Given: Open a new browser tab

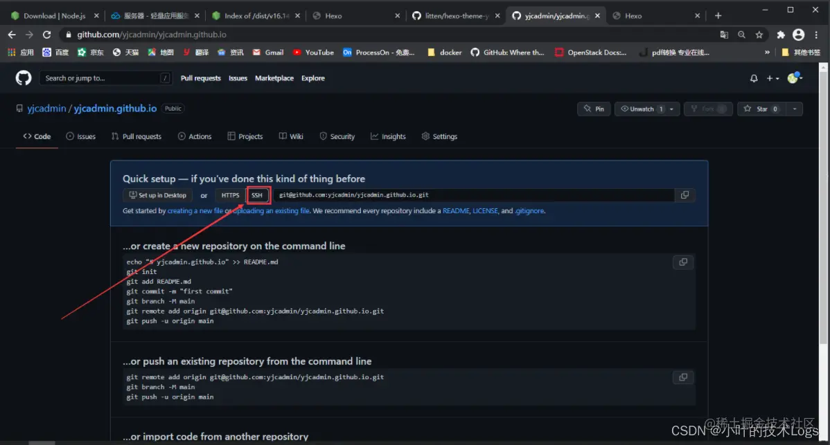Looking at the screenshot, I should [x=718, y=16].
